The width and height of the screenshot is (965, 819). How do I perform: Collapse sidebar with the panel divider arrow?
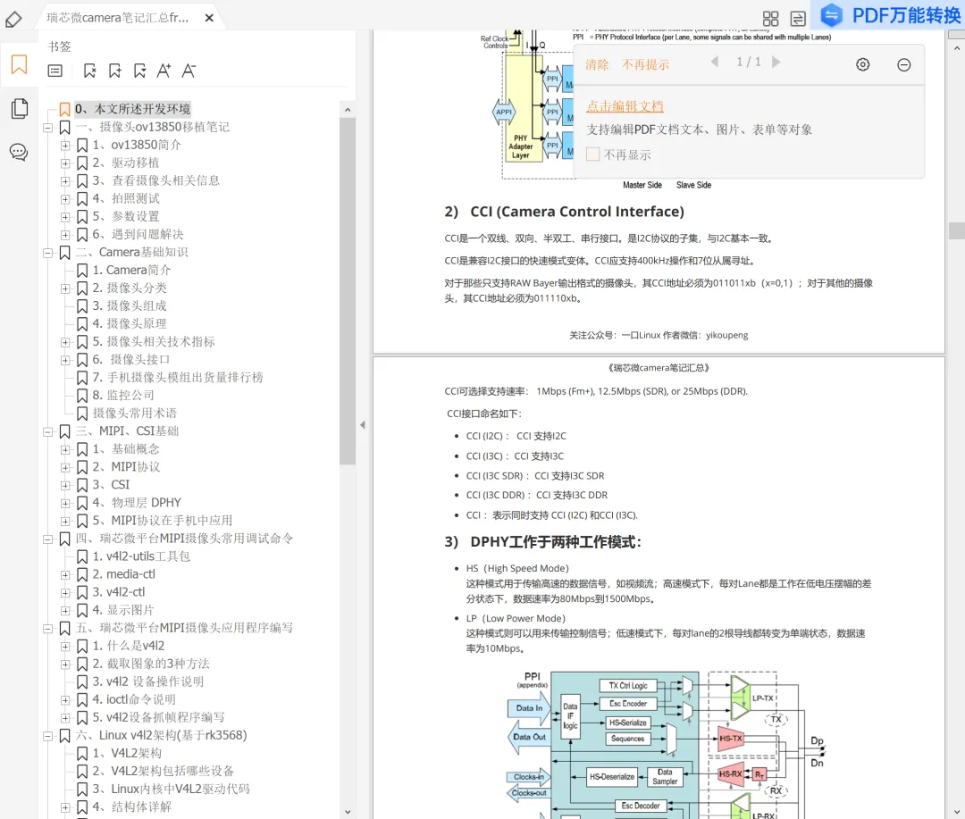[x=363, y=424]
